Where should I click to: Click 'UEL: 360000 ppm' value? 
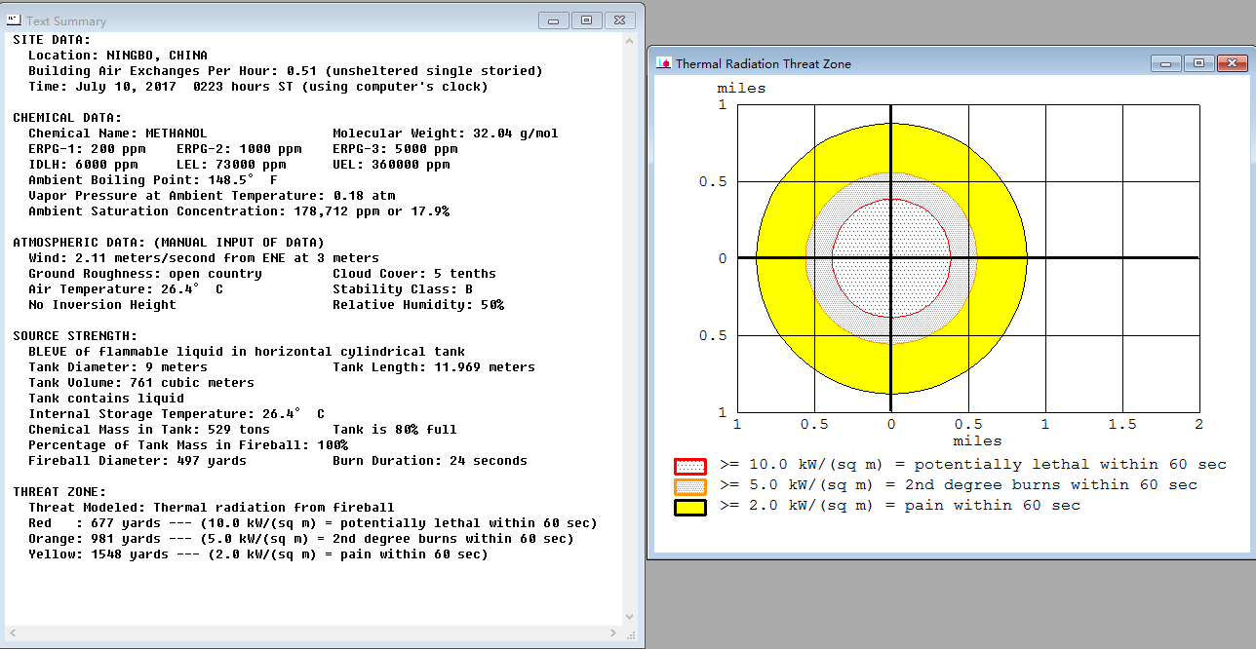coord(391,165)
